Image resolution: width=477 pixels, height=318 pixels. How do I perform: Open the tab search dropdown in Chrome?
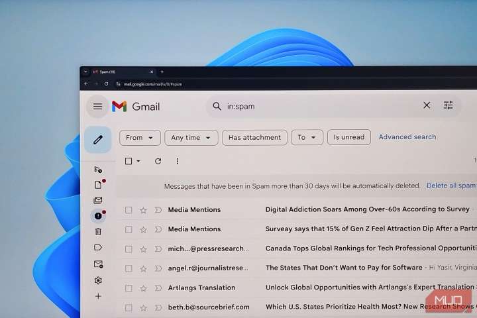tap(85, 72)
